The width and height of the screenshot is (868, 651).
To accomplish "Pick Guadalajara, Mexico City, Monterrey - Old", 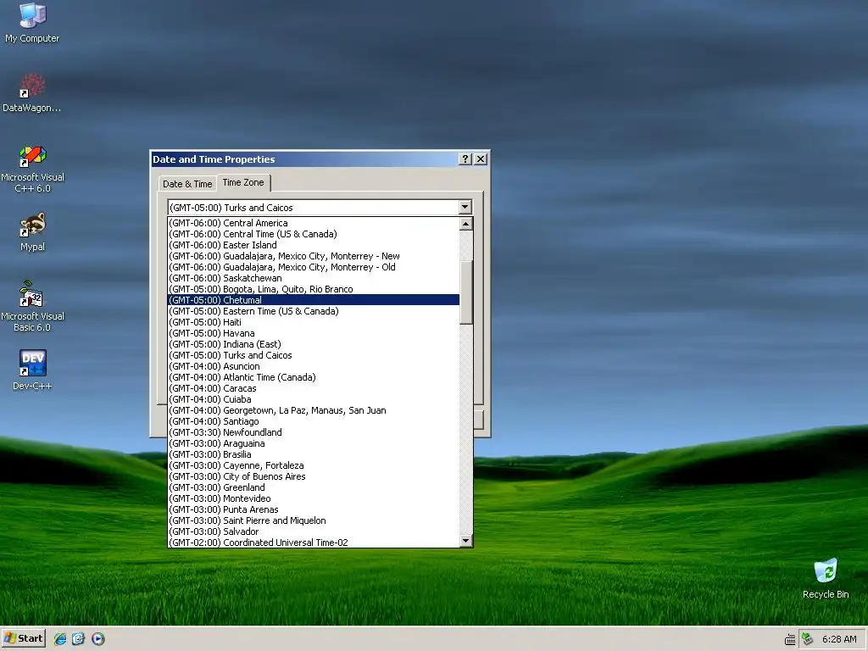I will coord(314,267).
